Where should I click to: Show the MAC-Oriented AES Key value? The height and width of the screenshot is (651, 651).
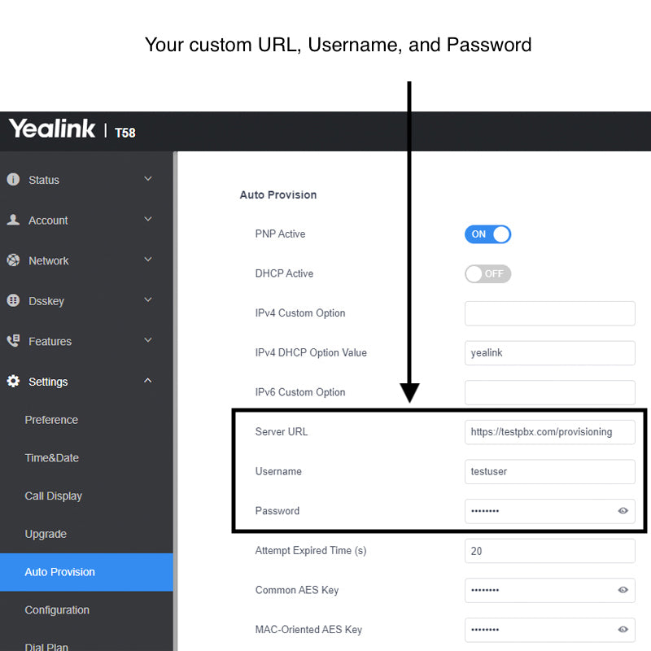(623, 629)
